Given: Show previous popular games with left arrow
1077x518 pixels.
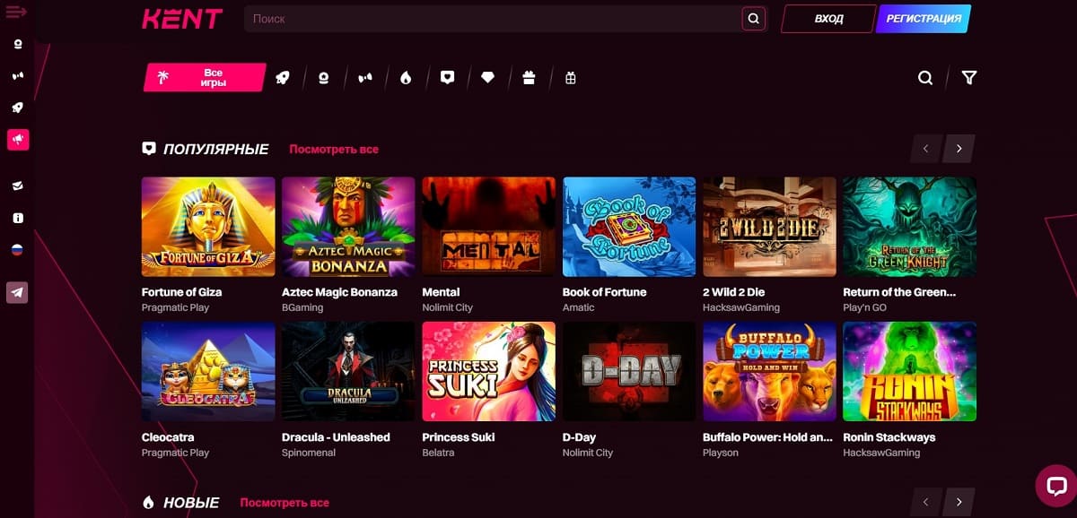Looking at the screenshot, I should pos(926,149).
